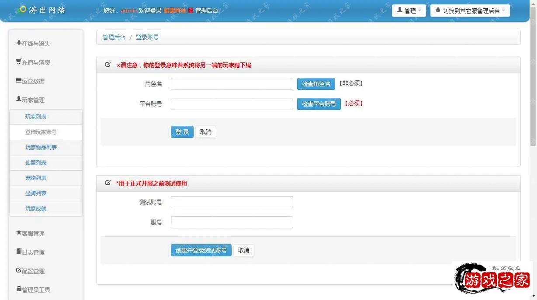Open the 管理 dropdown in header

tap(409, 11)
